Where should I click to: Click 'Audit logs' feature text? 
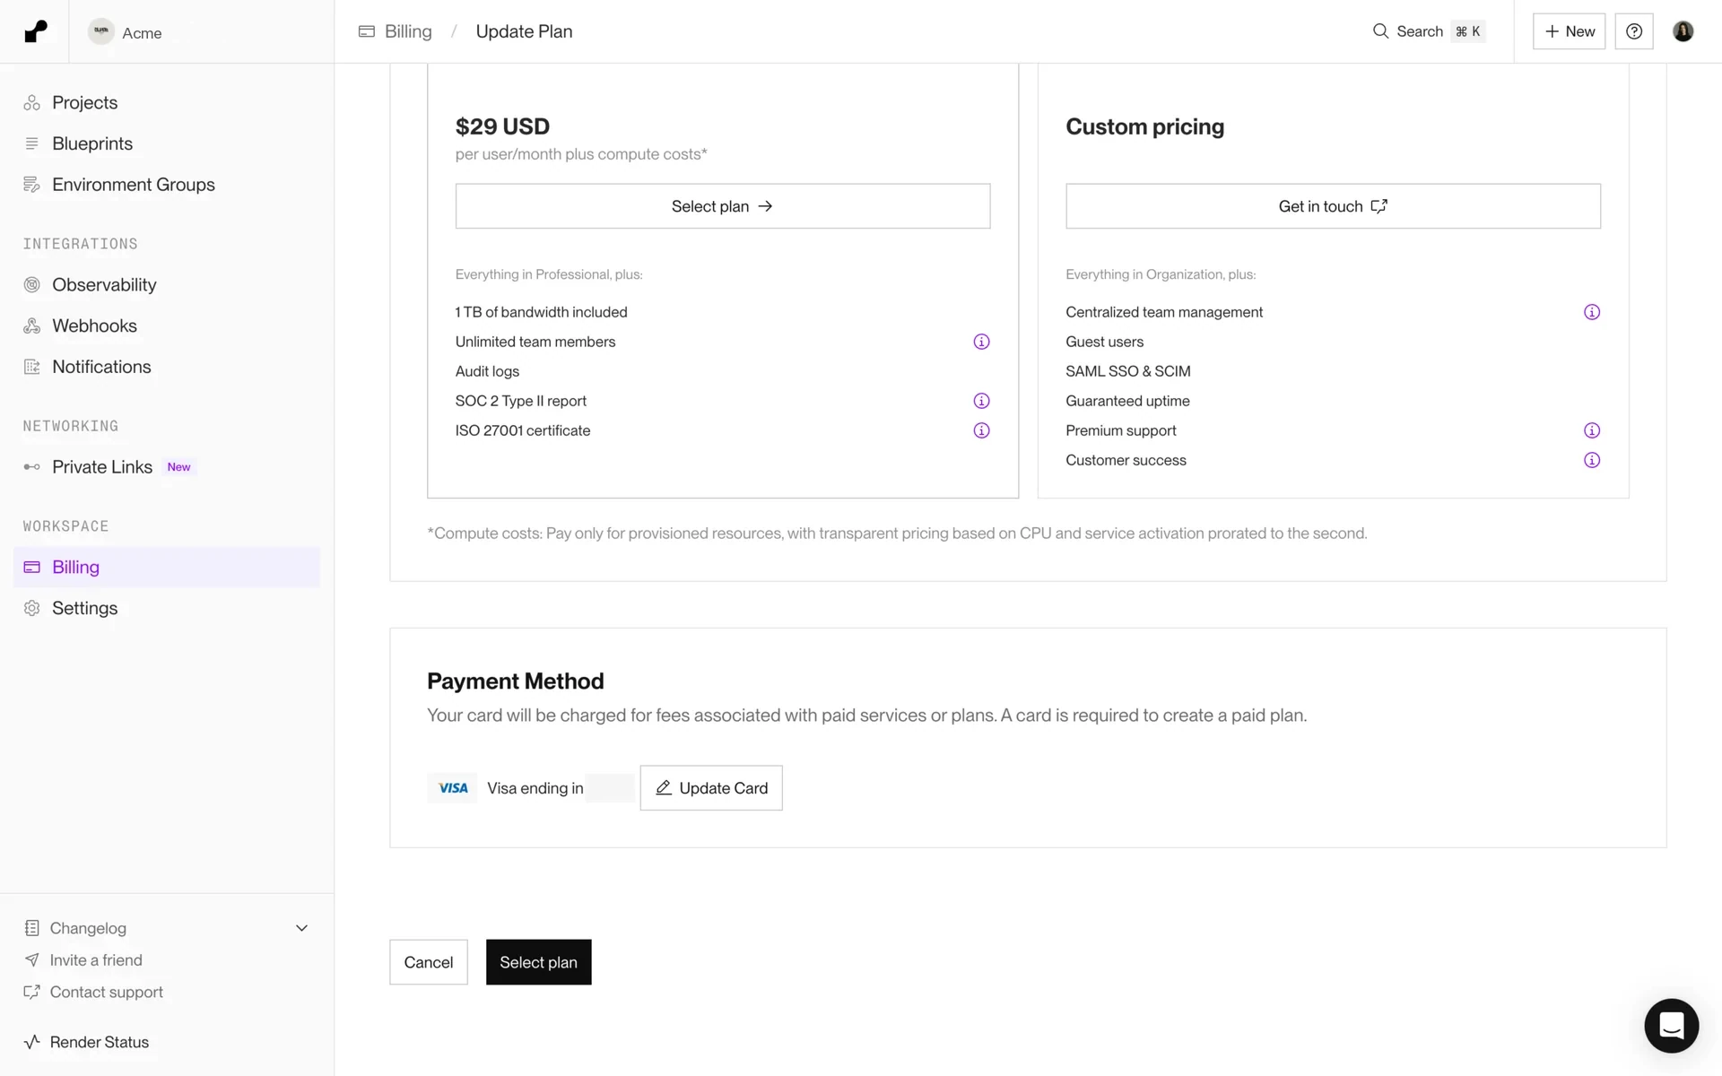pos(487,371)
